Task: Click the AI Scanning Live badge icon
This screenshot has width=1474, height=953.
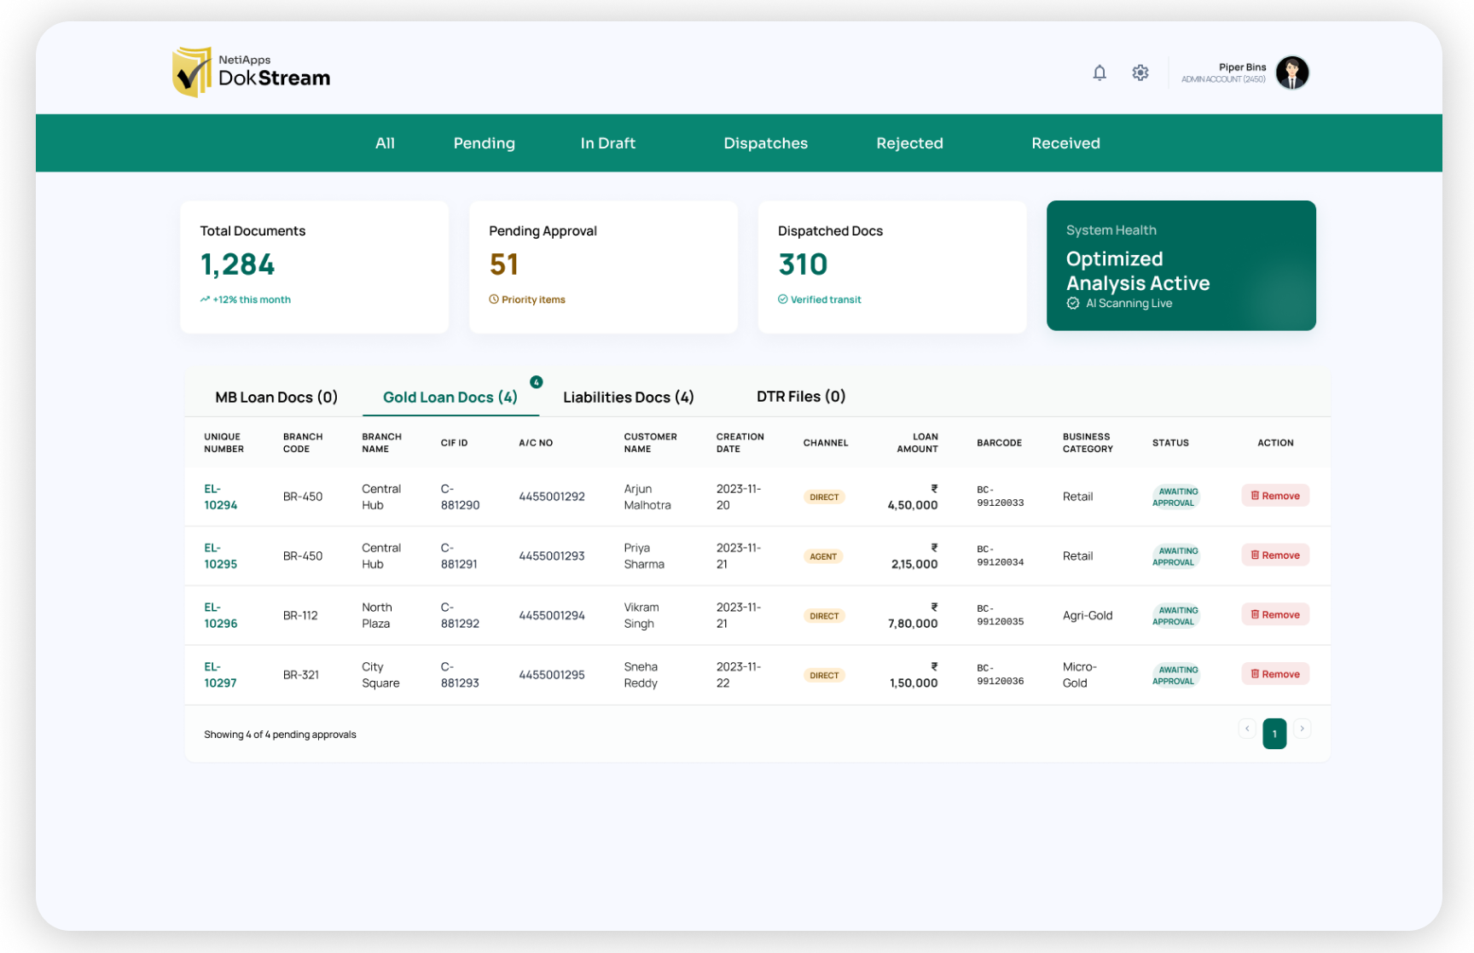Action: point(1074,303)
